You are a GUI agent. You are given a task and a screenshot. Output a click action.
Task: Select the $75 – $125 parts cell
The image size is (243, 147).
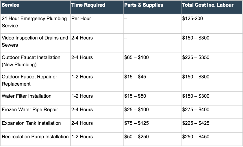click(136, 123)
